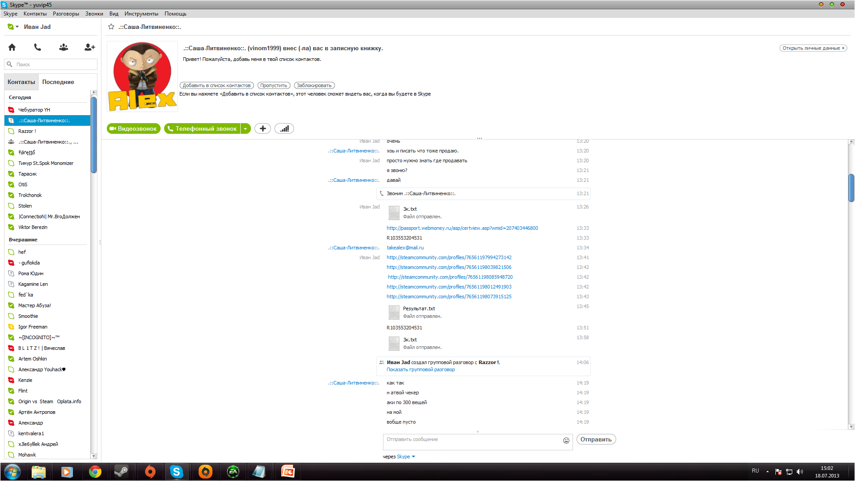
Task: Click the plus button near call buttons
Action: tap(262, 128)
